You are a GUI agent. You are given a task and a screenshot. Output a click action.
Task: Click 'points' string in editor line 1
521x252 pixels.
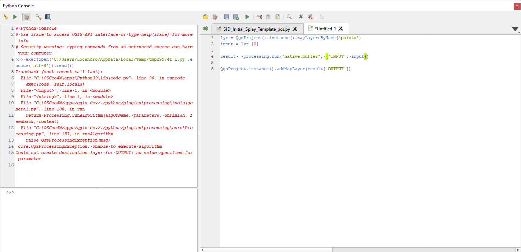[349, 38]
